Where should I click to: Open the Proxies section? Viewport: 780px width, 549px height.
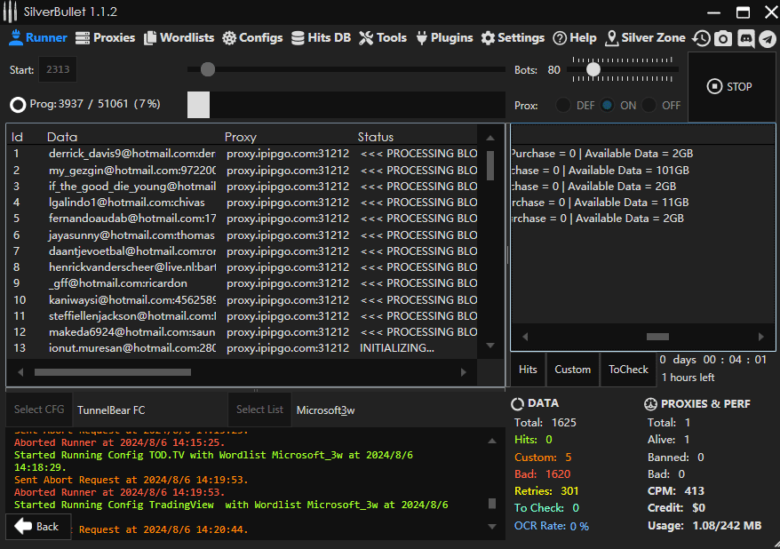[x=105, y=38]
